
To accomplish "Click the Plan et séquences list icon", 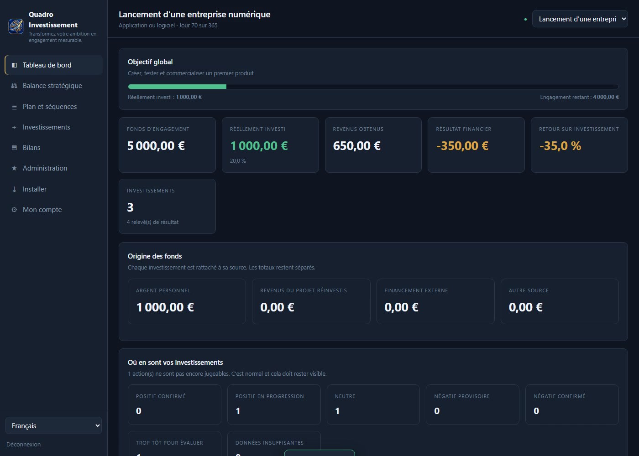I will click(14, 107).
